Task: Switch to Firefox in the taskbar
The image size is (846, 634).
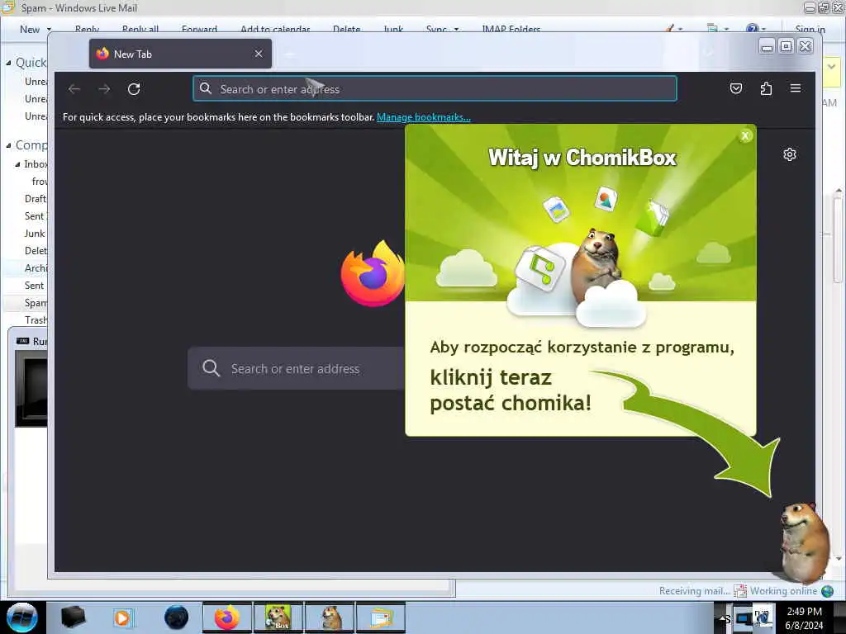Action: click(x=227, y=617)
